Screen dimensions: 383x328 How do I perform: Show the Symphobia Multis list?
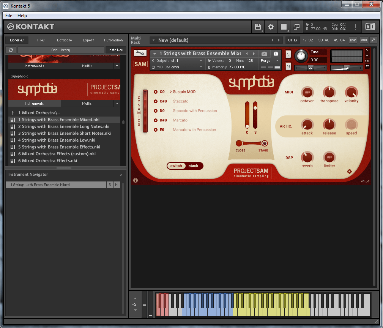87,104
